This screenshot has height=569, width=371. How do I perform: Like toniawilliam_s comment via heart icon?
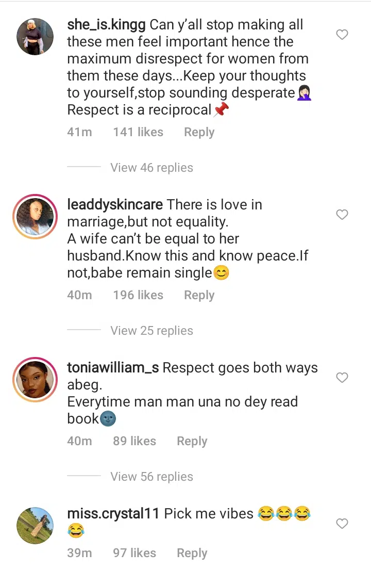tap(342, 378)
